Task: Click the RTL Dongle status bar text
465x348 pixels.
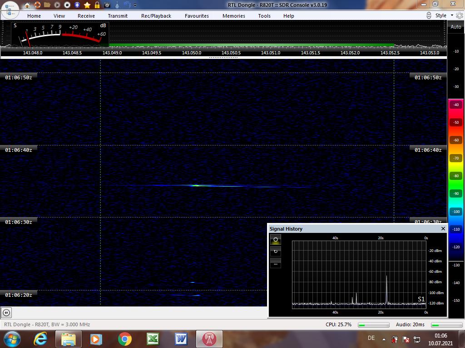Action: 47,324
